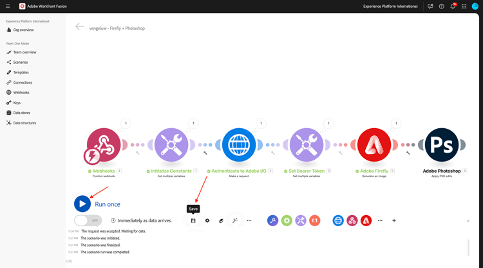Click scenario title vangeluw - Firefly + Photoshop
The height and width of the screenshot is (268, 483).
pos(117,28)
